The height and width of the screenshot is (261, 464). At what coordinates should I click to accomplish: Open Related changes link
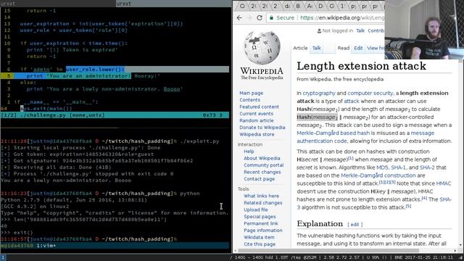[262, 203]
